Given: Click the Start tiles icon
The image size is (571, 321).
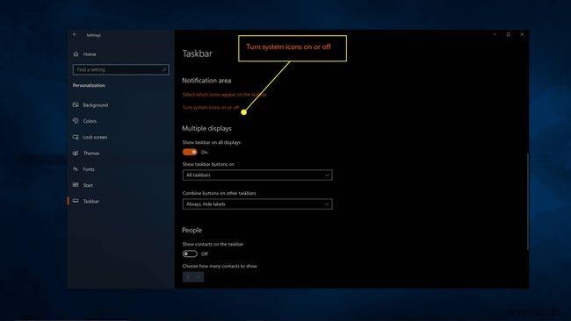Looking at the screenshot, I should (76, 185).
